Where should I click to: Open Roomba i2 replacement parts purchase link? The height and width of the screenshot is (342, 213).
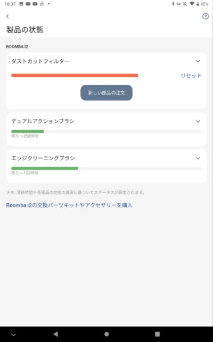69,205
